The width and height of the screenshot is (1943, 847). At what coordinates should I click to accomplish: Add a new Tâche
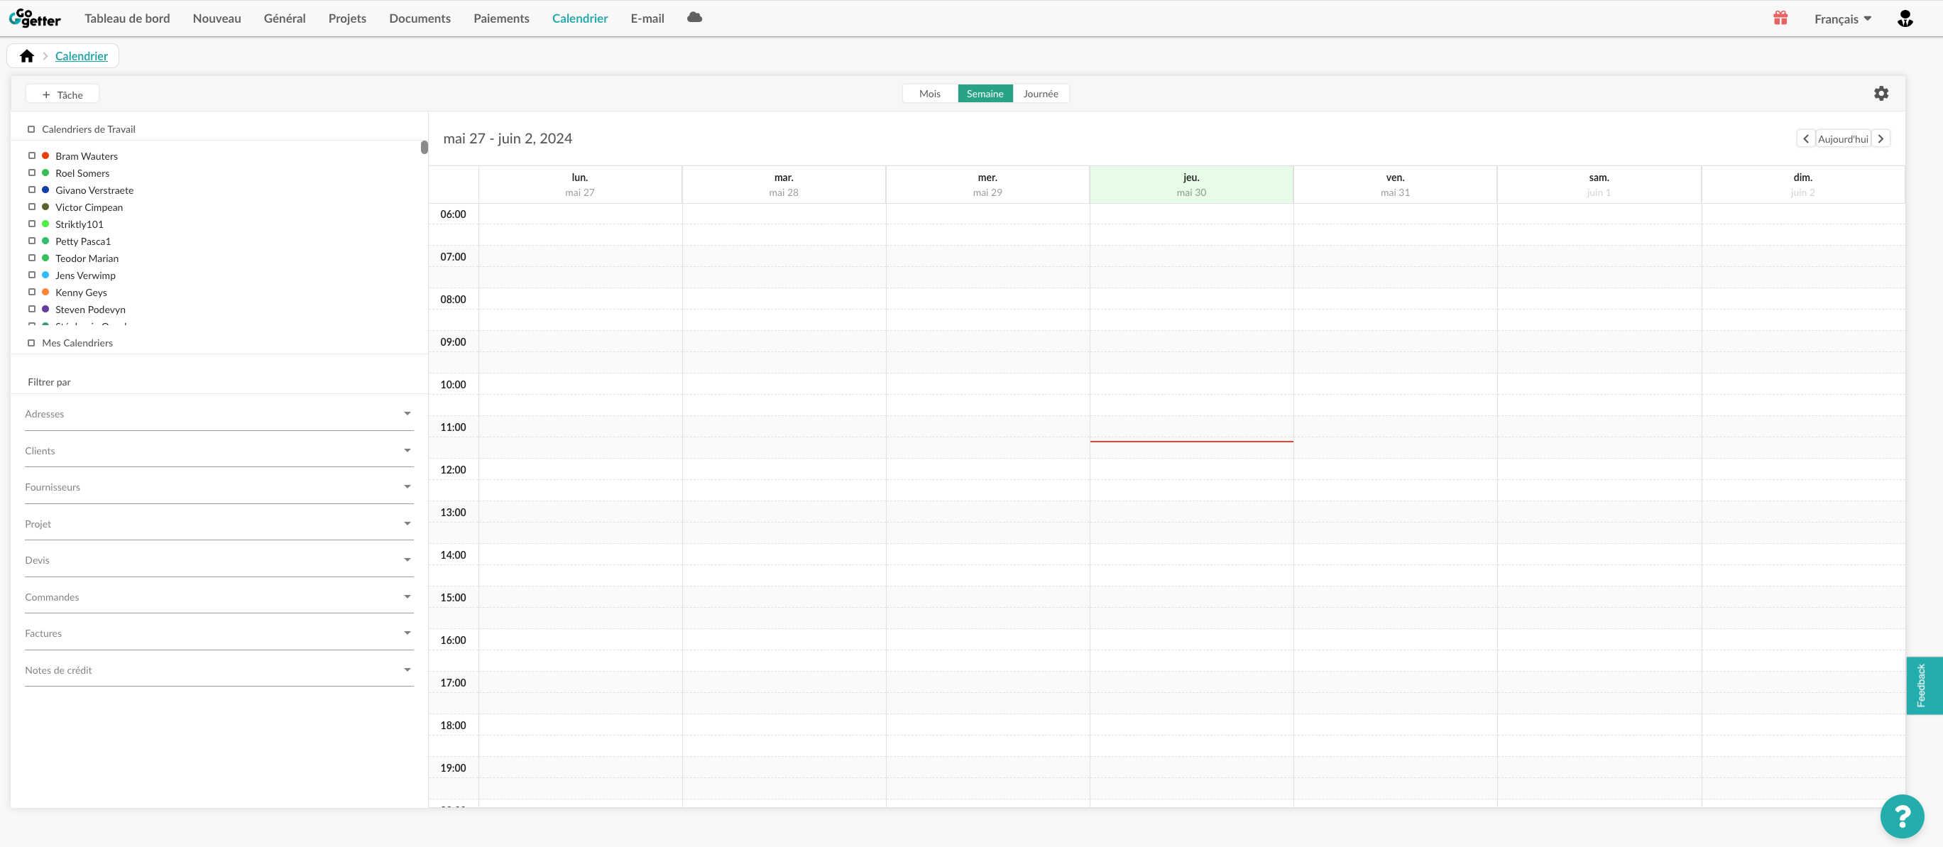coord(62,94)
